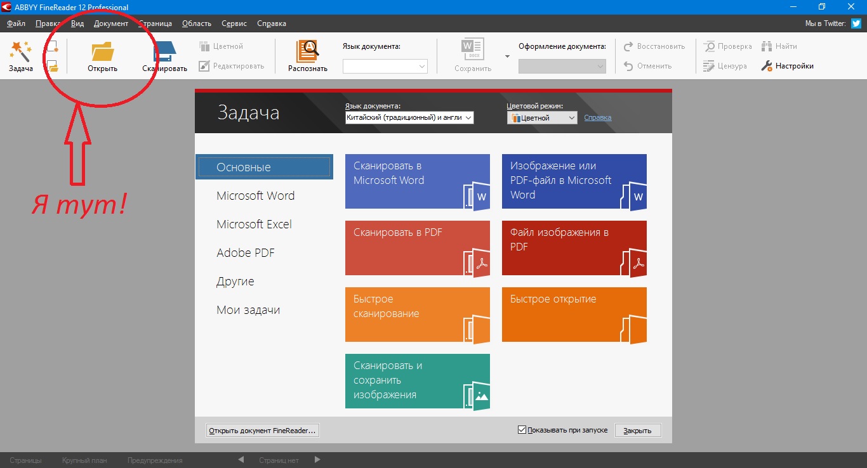Screen dimensions: 867x468
Task: Open the Файл menu
Action: (x=16, y=23)
